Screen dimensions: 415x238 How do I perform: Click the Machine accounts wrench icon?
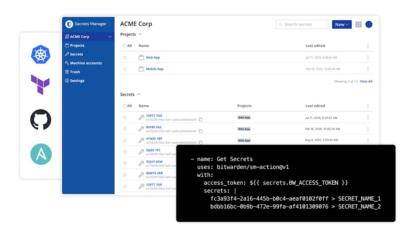68,63
